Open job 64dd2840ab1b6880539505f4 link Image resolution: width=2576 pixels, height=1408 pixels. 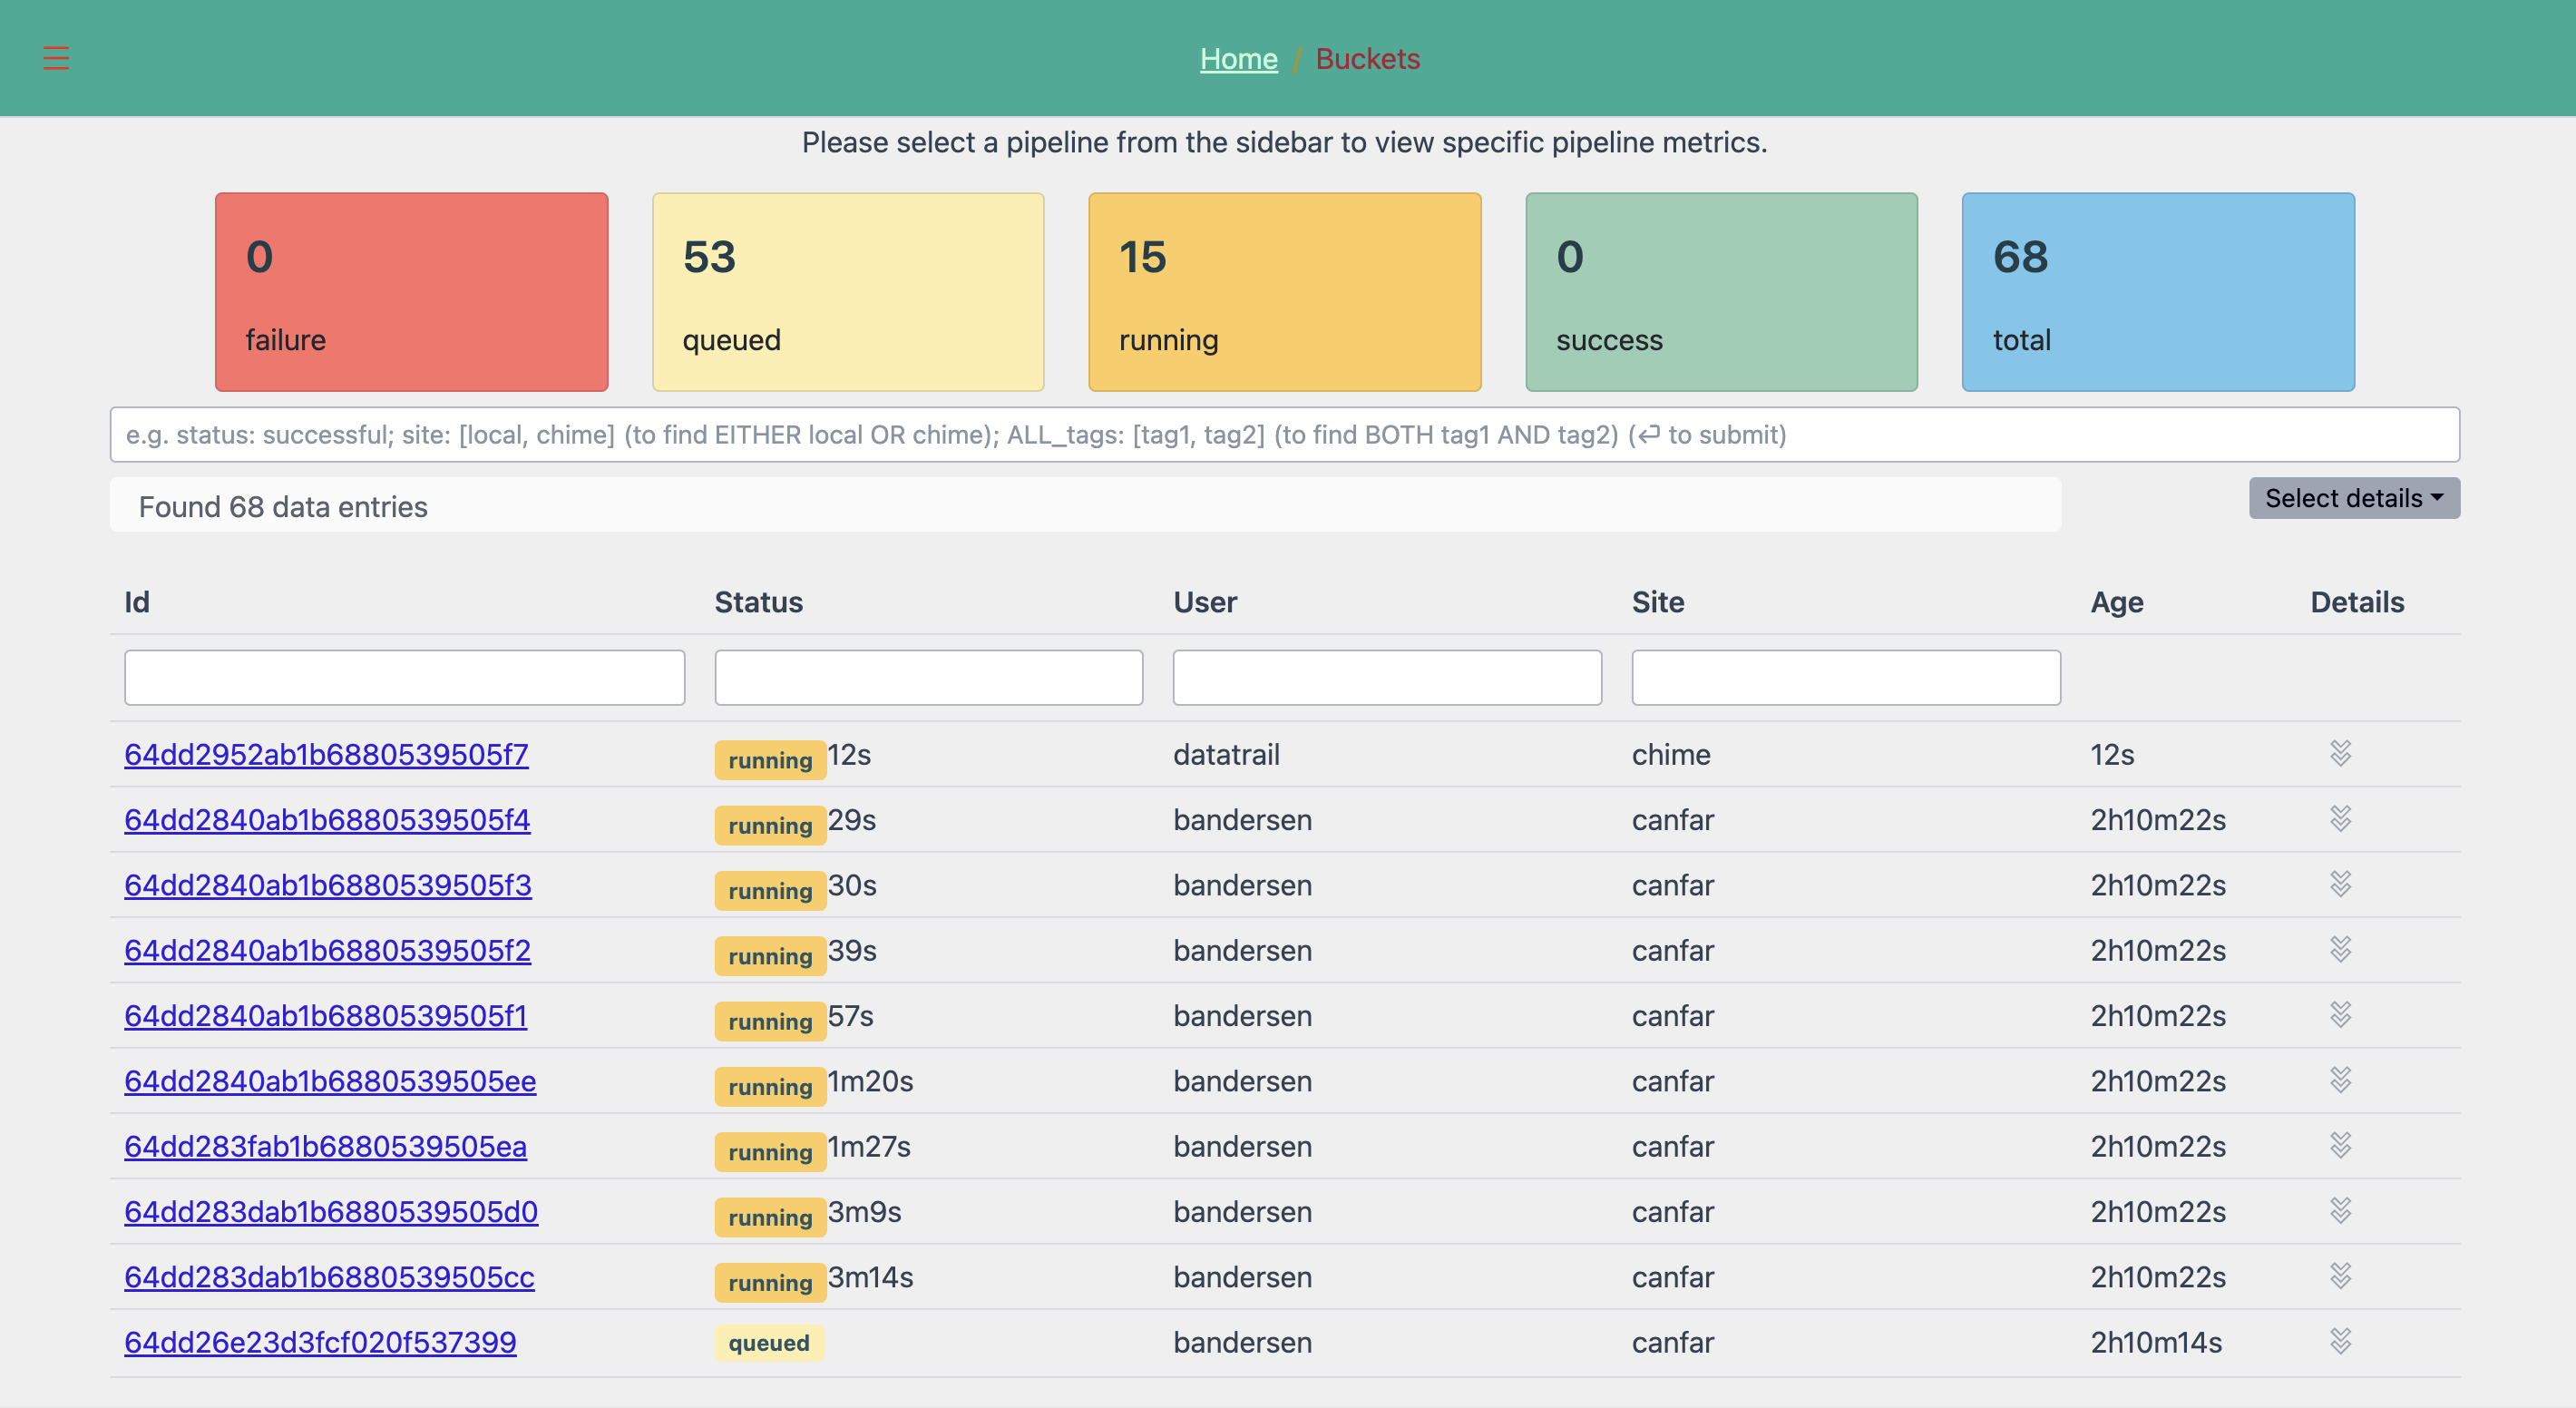(327, 820)
